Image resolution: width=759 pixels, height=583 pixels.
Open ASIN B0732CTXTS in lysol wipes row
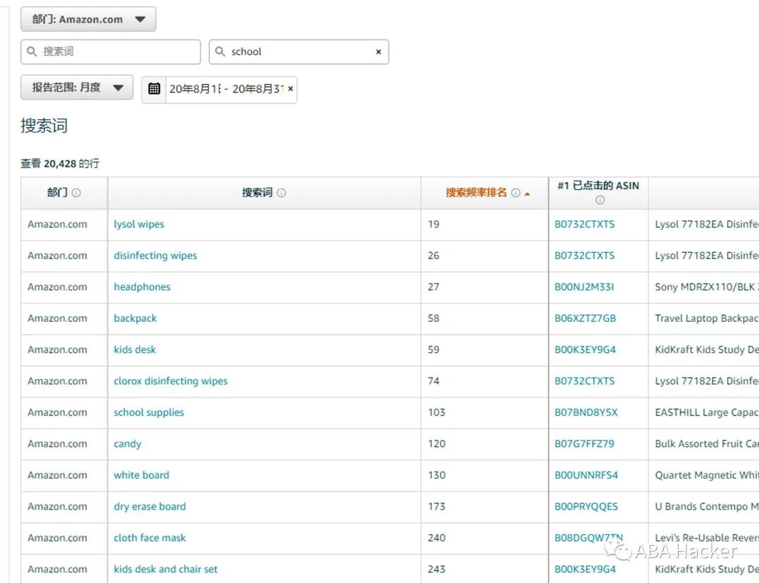[584, 224]
